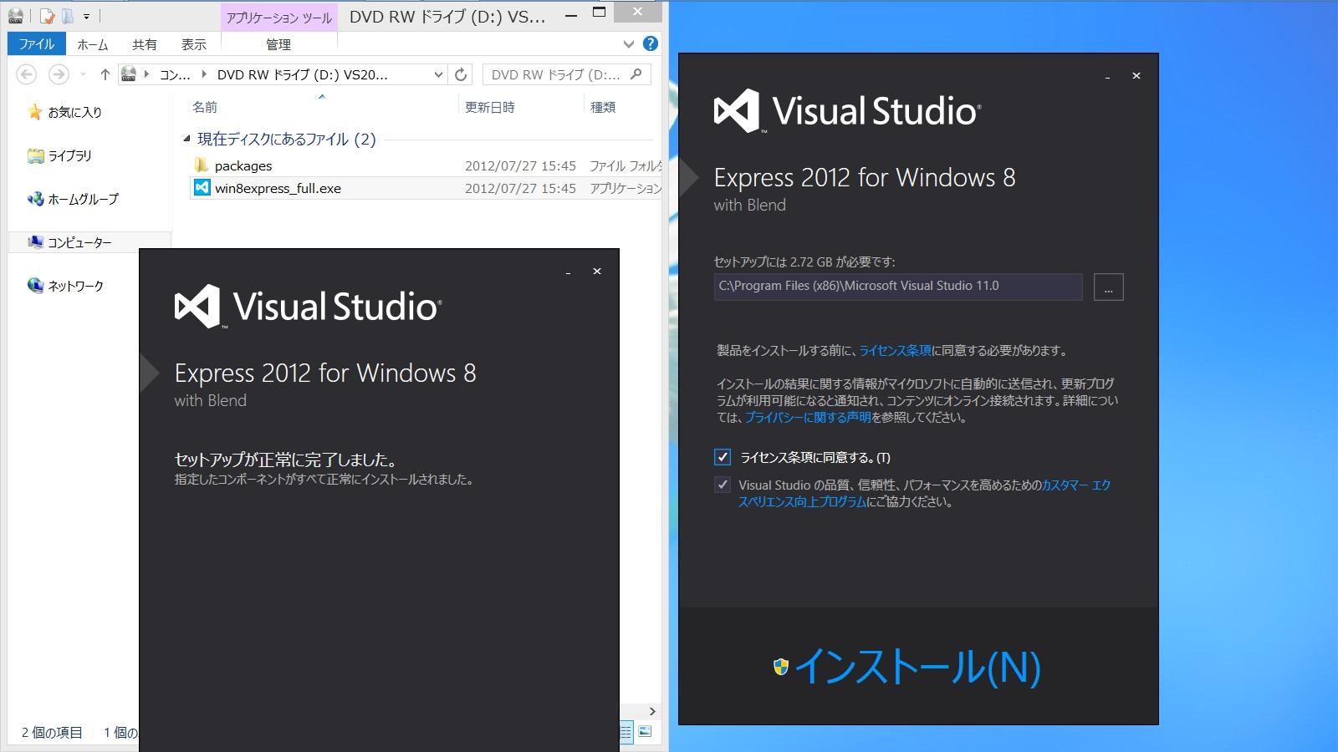Screen dimensions: 1338x752
Task: Open the recent locations dropdown arrow
Action: click(x=83, y=74)
